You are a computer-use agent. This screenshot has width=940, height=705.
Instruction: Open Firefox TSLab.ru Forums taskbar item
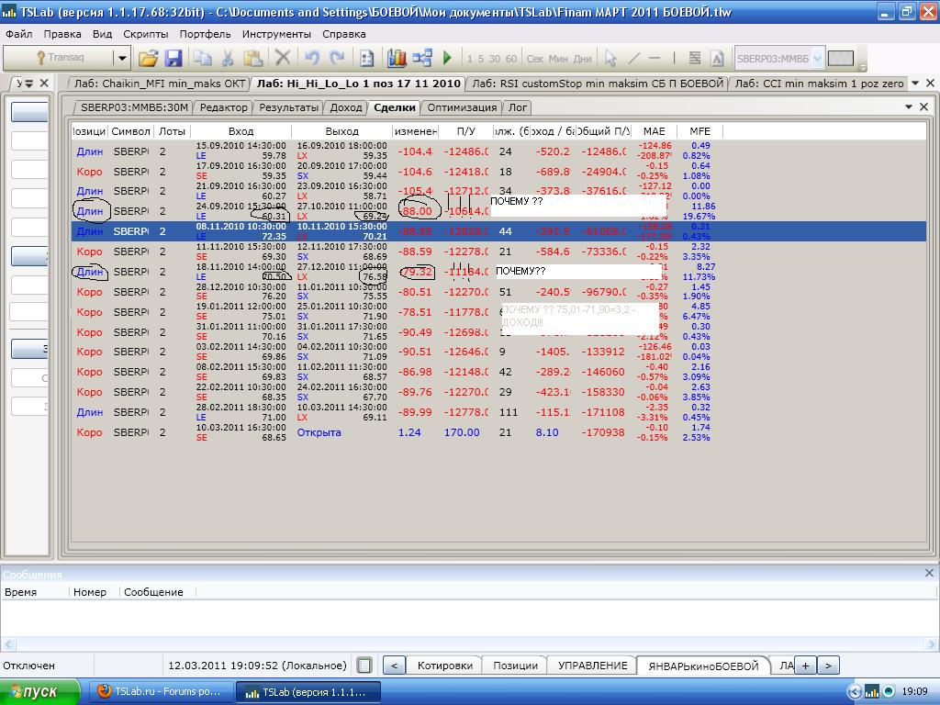[160, 691]
